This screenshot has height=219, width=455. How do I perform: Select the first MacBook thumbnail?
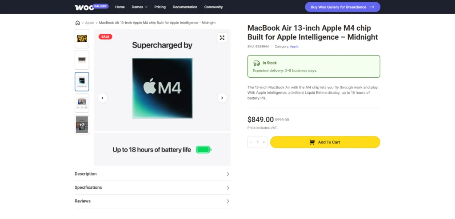(x=82, y=39)
